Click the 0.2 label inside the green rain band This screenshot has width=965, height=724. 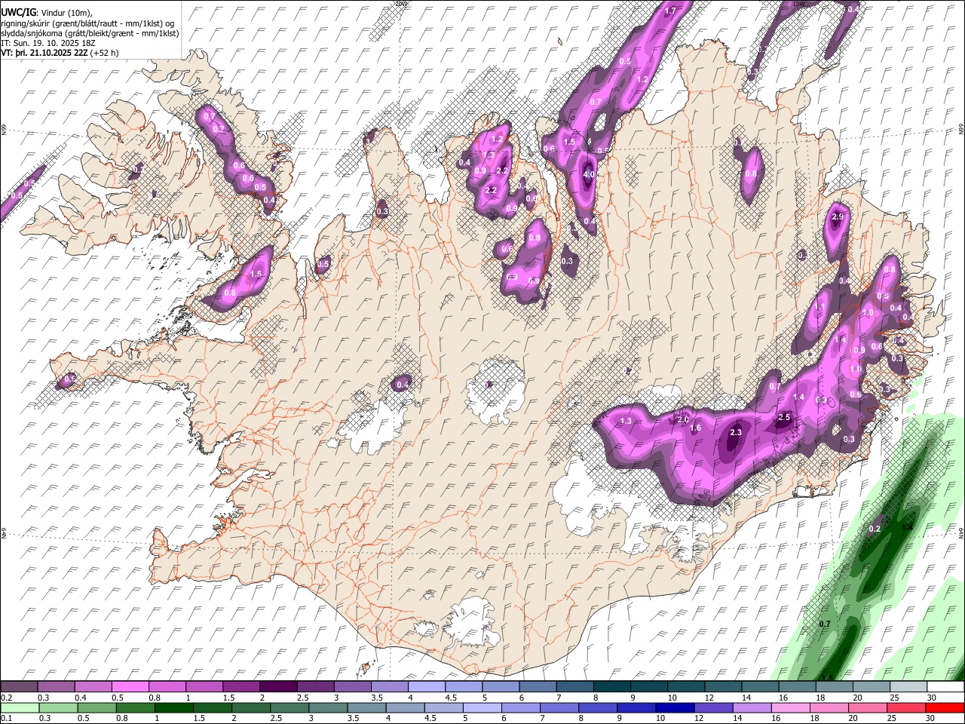click(875, 529)
